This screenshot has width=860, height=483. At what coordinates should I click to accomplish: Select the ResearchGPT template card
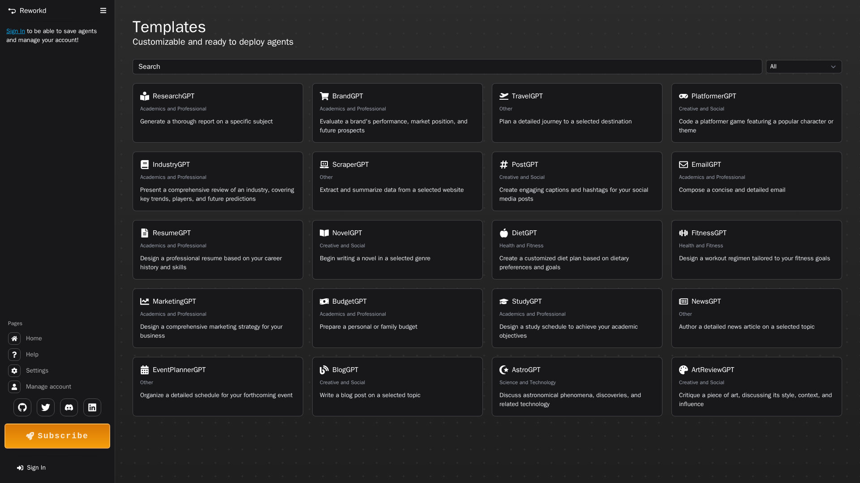click(218, 113)
